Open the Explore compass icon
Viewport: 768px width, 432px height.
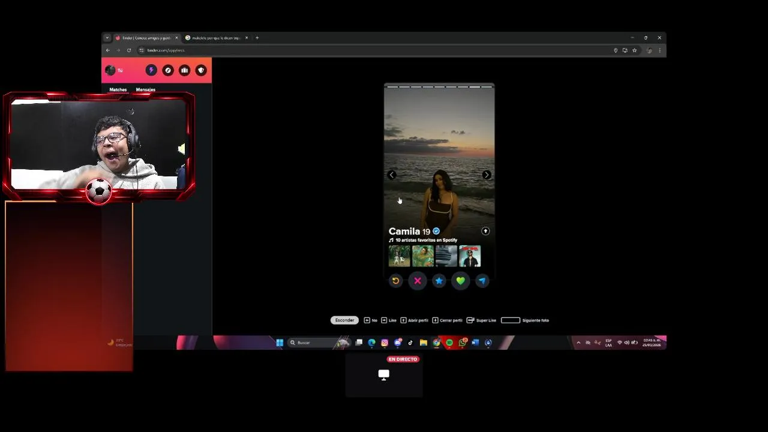point(168,70)
